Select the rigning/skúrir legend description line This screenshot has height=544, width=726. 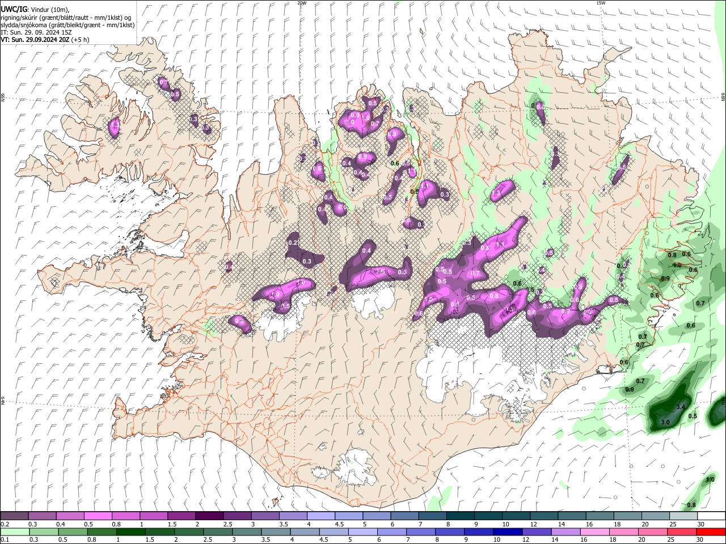tap(66, 18)
